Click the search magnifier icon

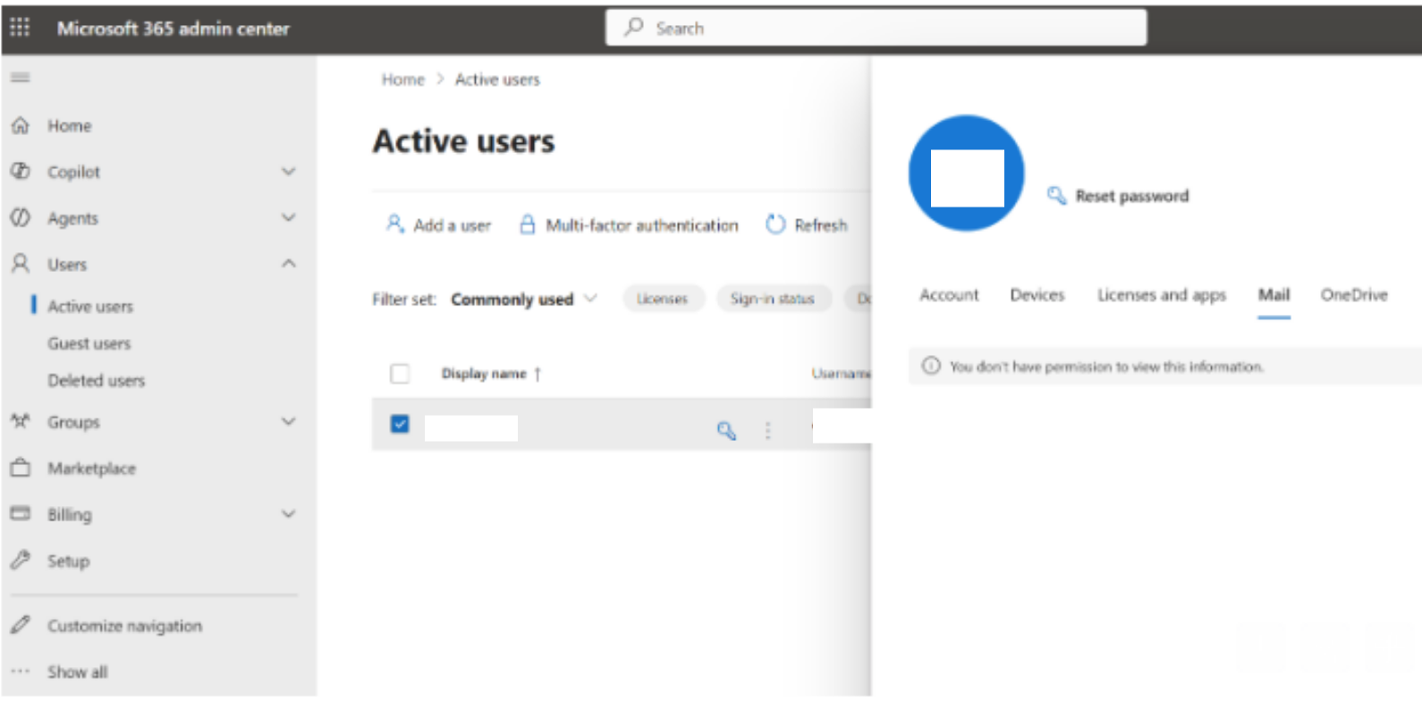coord(634,27)
